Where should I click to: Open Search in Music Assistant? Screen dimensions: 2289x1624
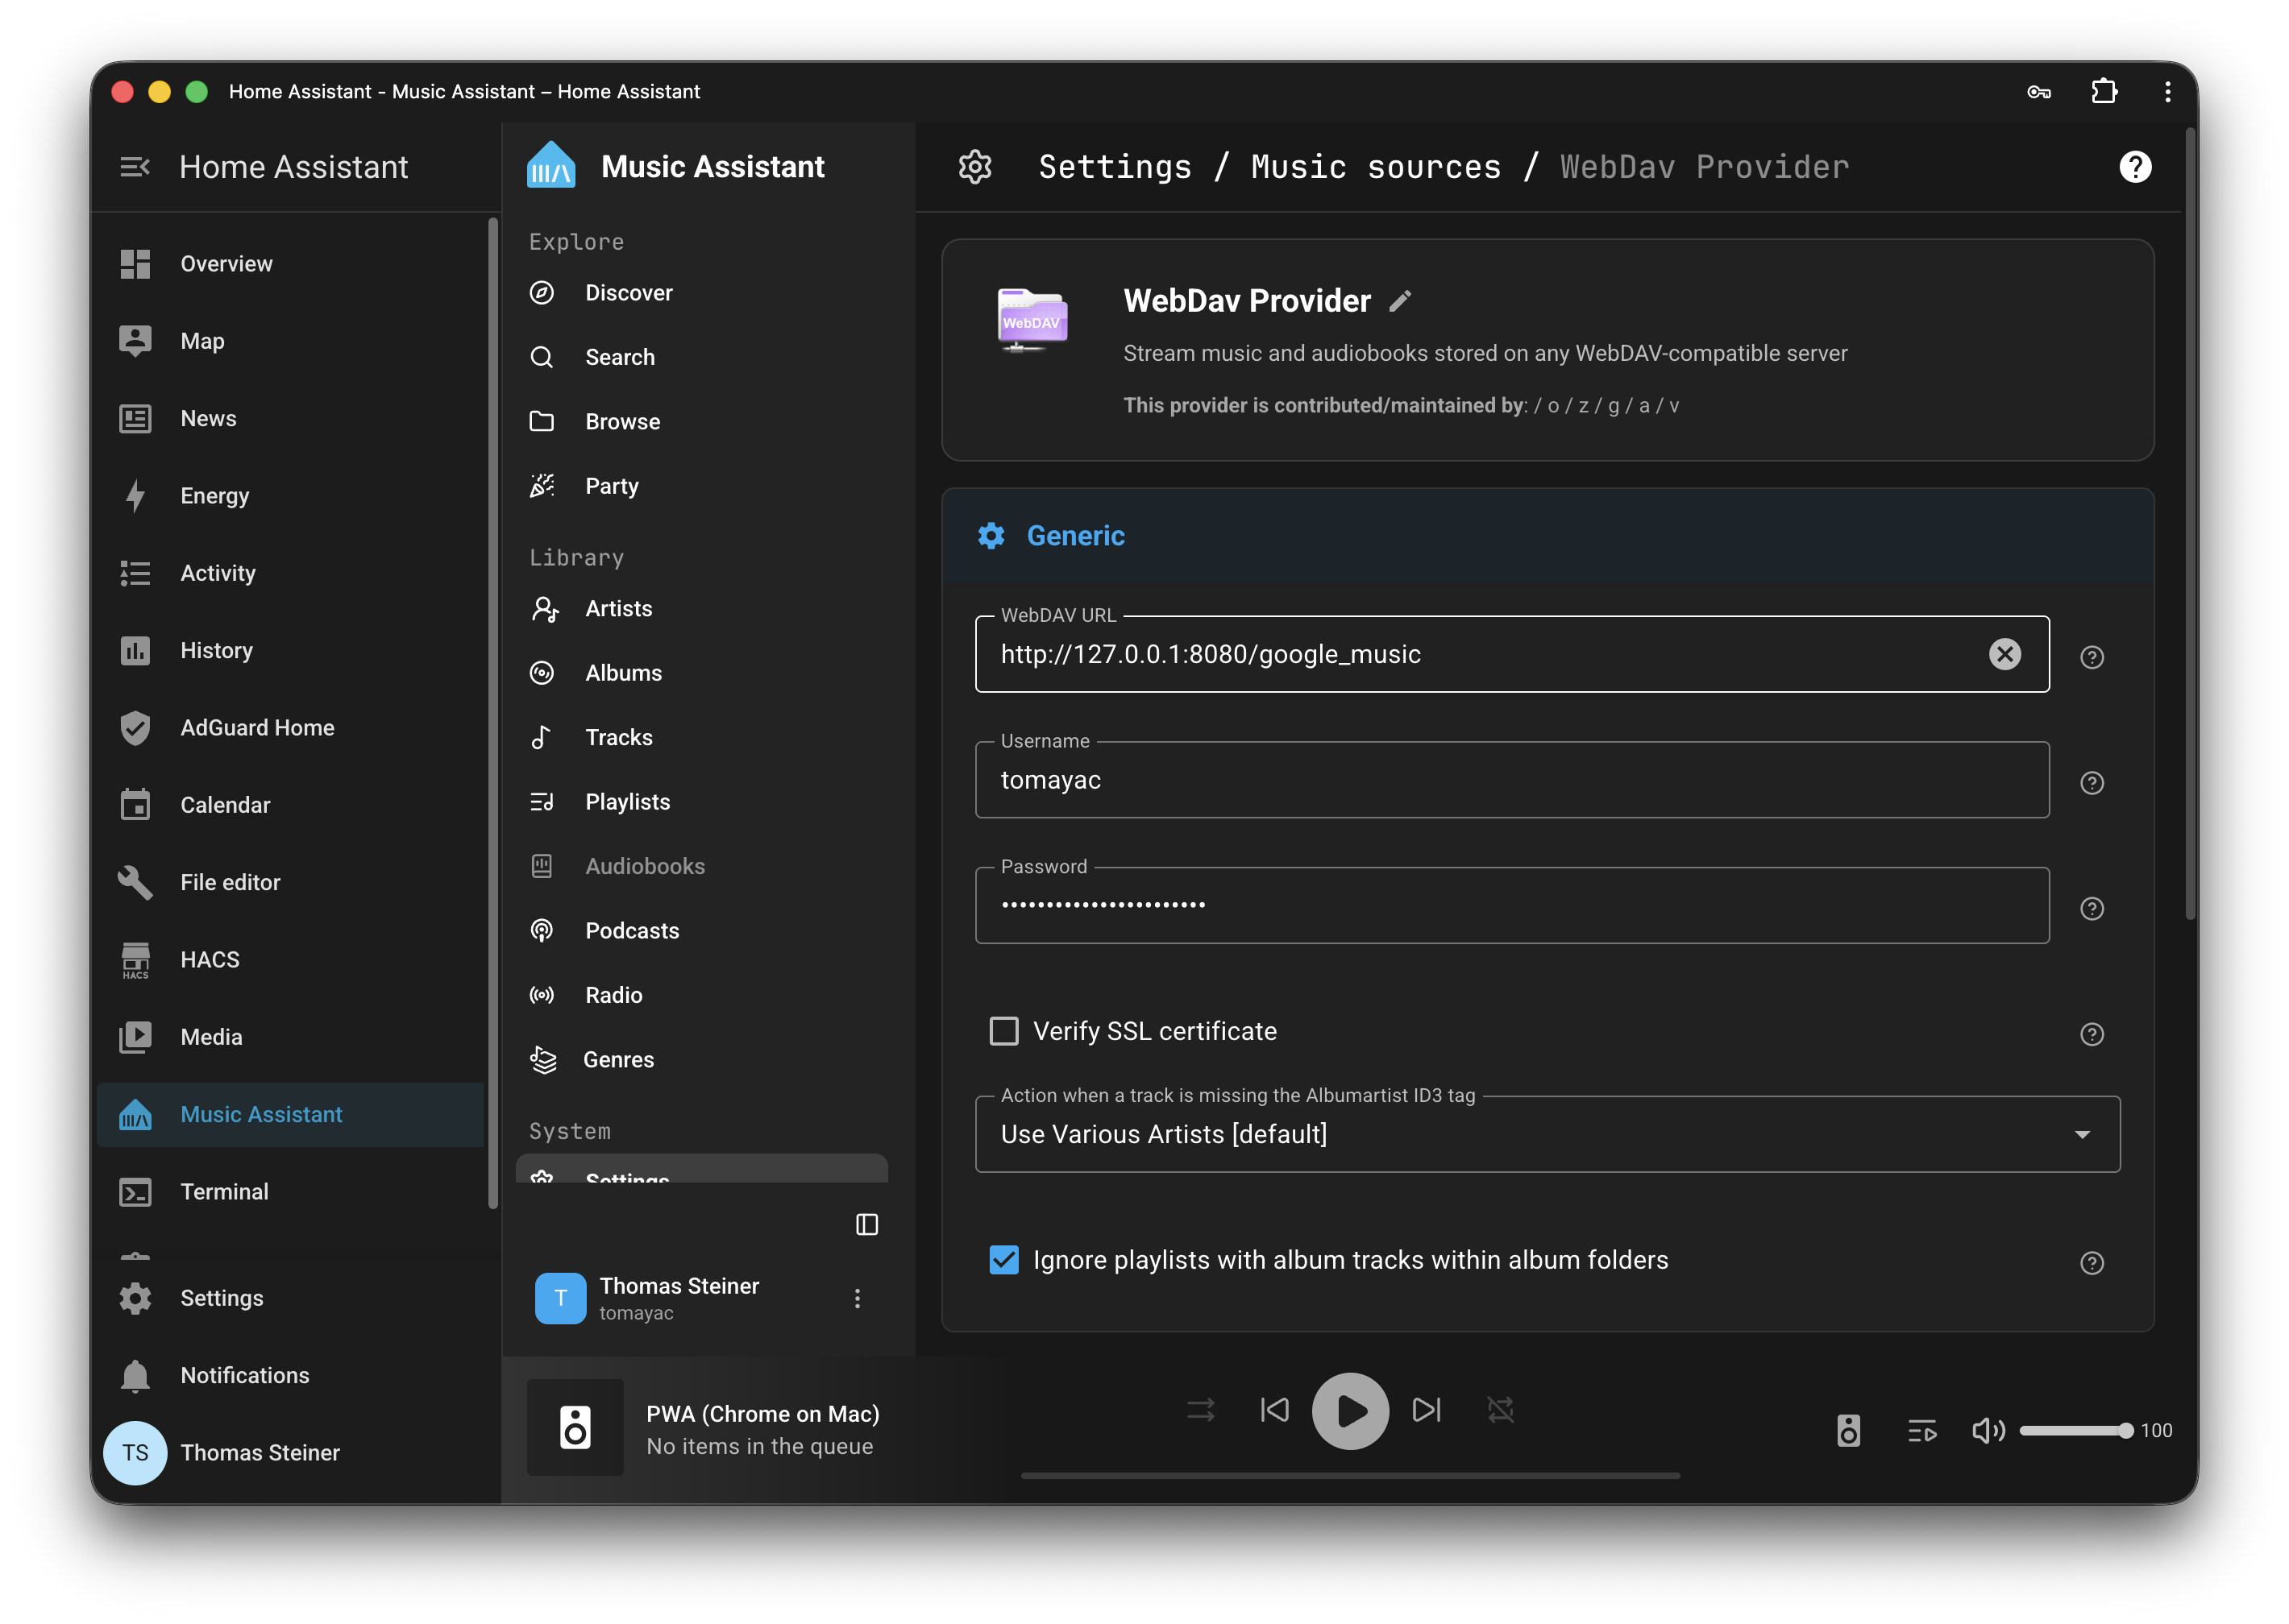tap(700, 357)
